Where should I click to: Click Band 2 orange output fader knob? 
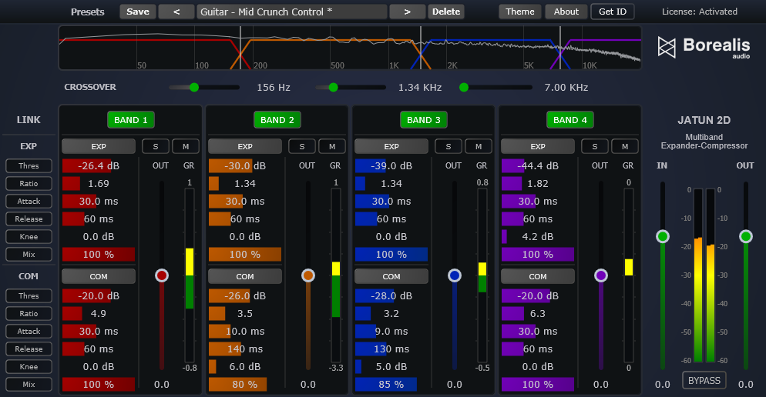pos(307,275)
